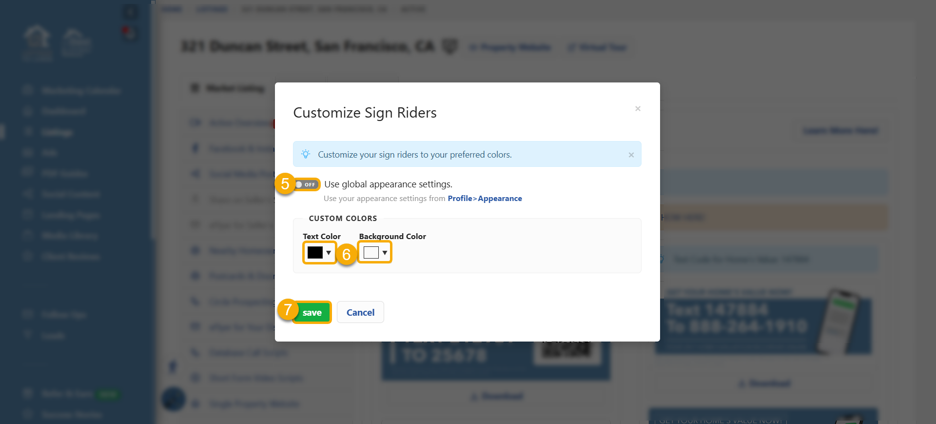Click the shield icon beside the property address
Screen dimensions: 936x424
pyautogui.click(x=450, y=46)
